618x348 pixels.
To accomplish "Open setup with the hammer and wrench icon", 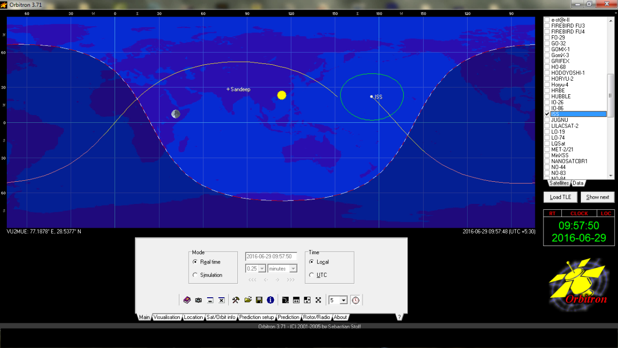I will click(236, 300).
